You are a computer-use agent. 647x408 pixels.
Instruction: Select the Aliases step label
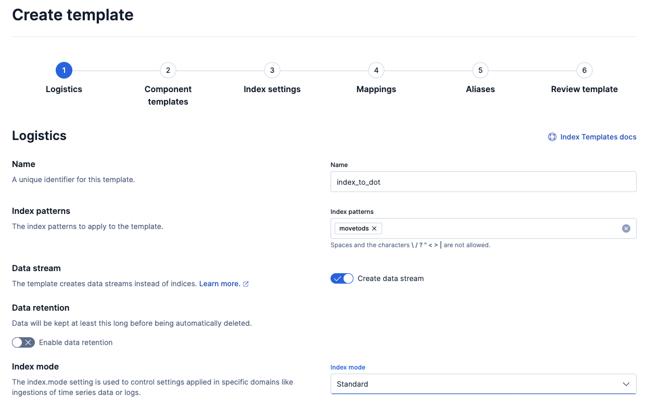[x=480, y=89]
